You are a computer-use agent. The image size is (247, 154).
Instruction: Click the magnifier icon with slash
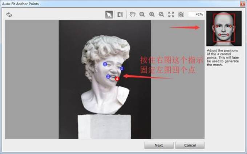coord(161,15)
